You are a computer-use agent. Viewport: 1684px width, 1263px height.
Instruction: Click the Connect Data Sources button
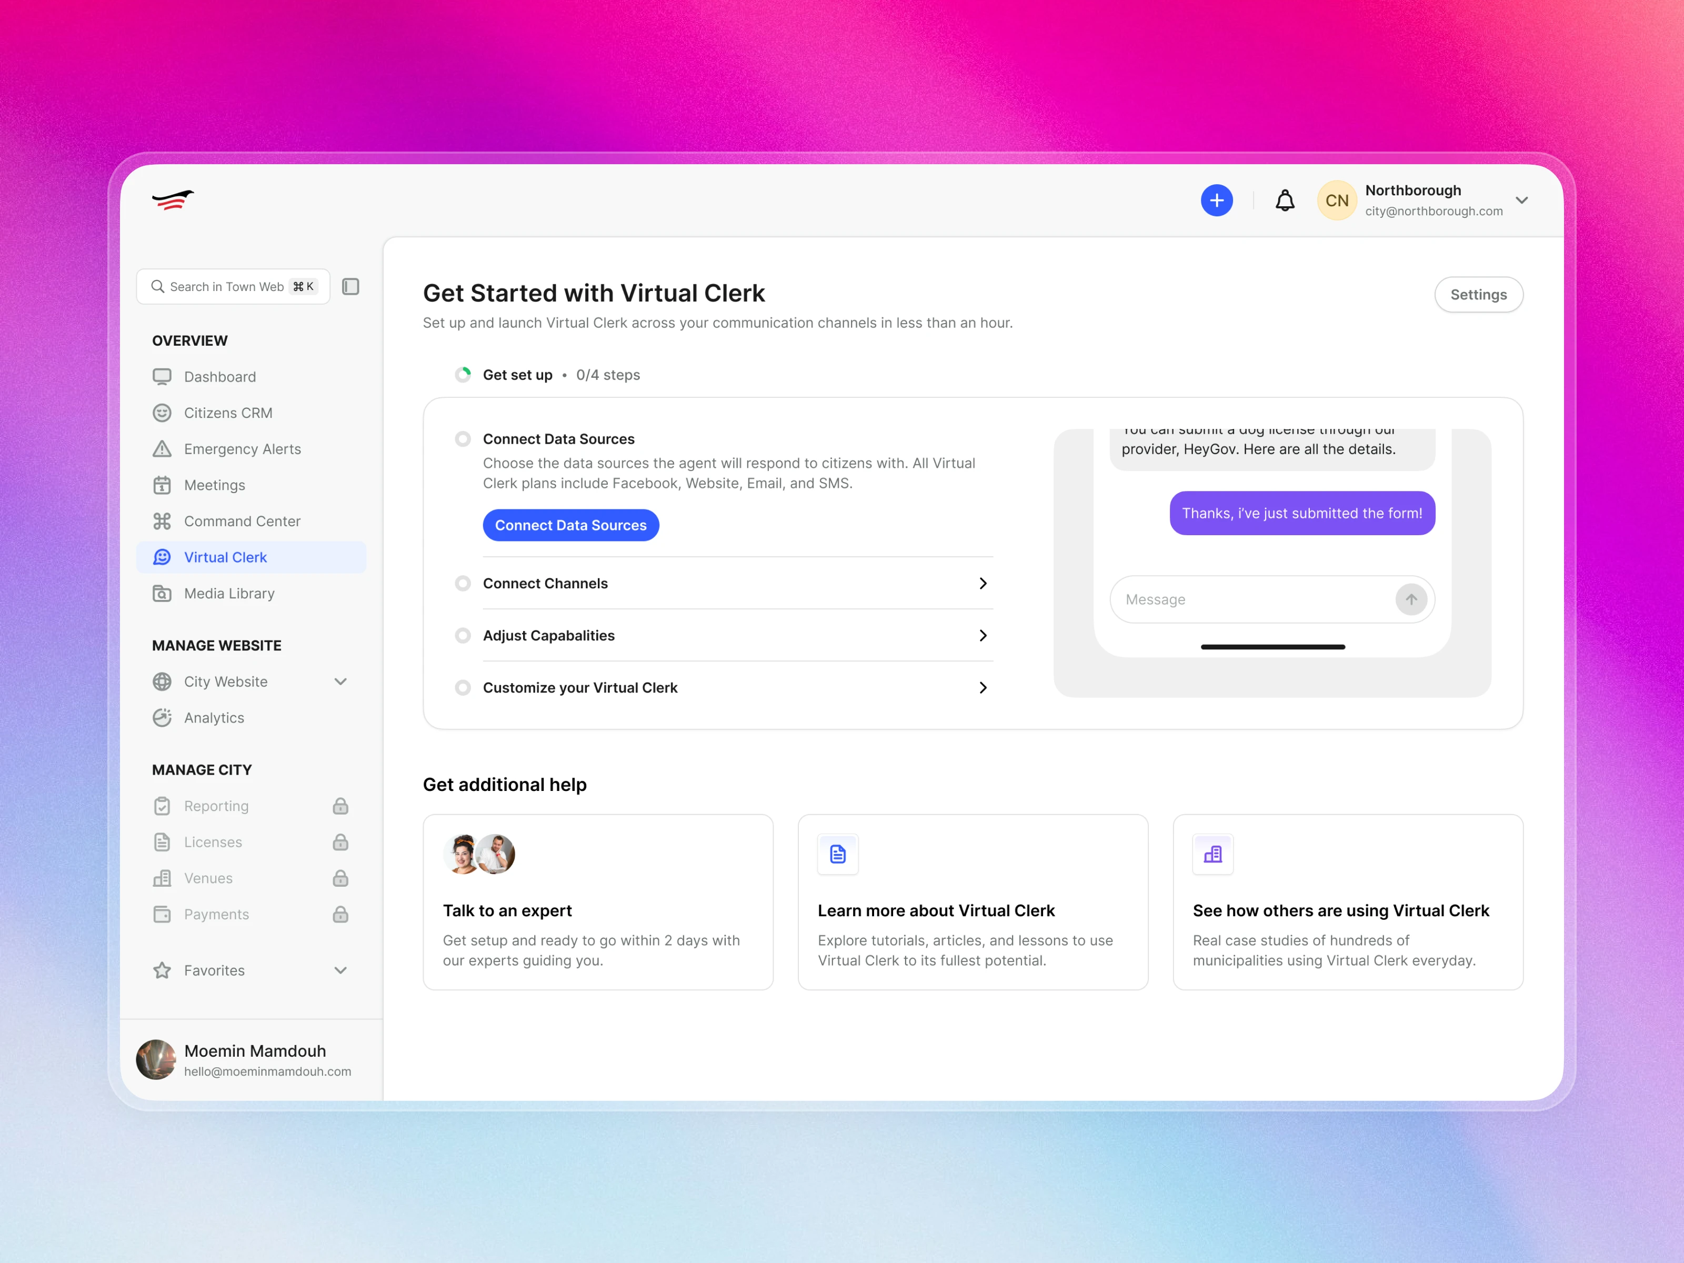point(570,525)
